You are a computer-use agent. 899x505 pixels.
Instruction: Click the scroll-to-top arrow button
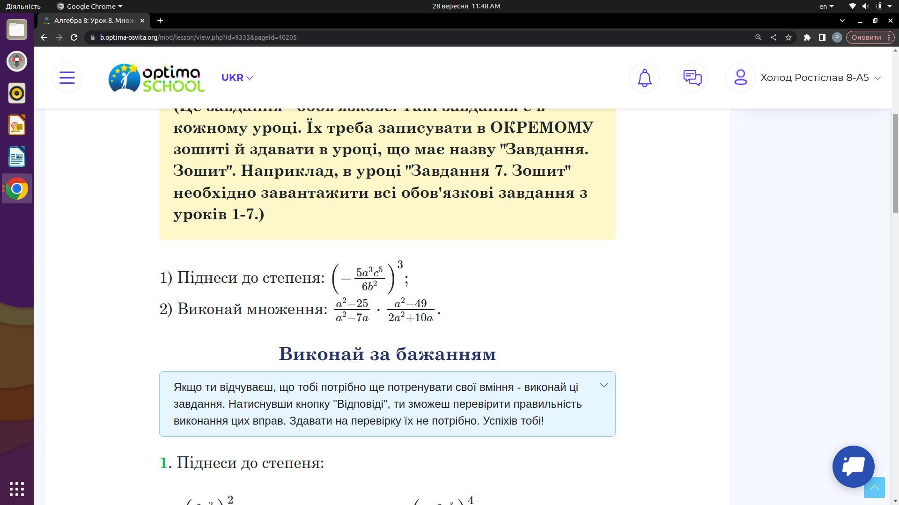pos(874,488)
